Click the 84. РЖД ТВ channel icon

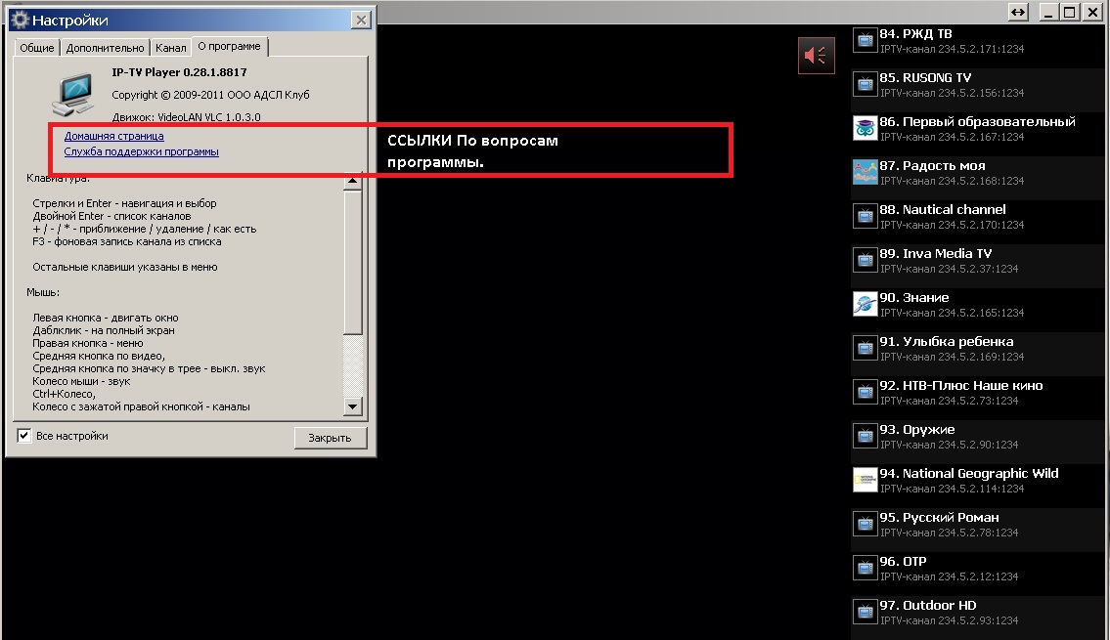(x=866, y=41)
